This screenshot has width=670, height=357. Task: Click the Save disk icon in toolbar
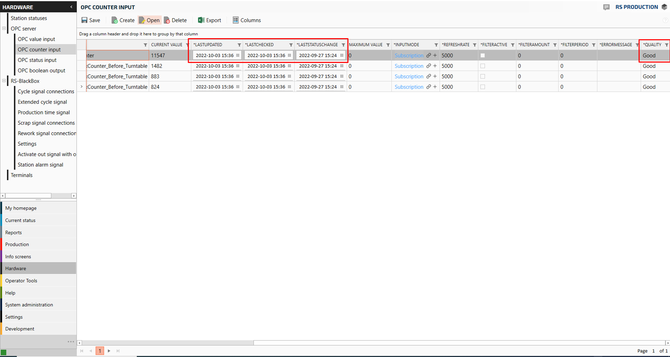tap(84, 20)
